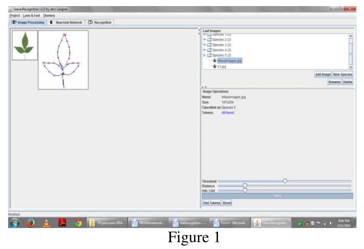Click the icon on Recognition tab
Viewport: 364px width, 249px height.
click(x=90, y=22)
